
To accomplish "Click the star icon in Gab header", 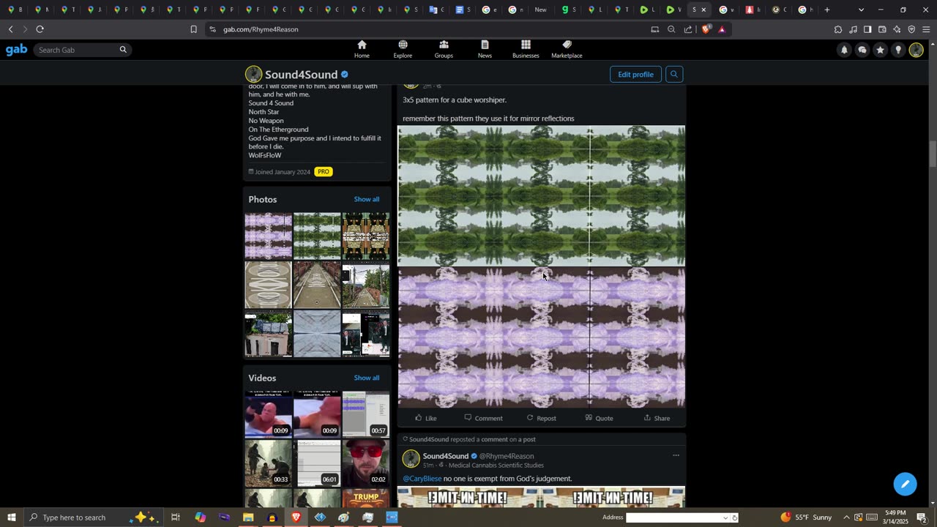I will 880,50.
